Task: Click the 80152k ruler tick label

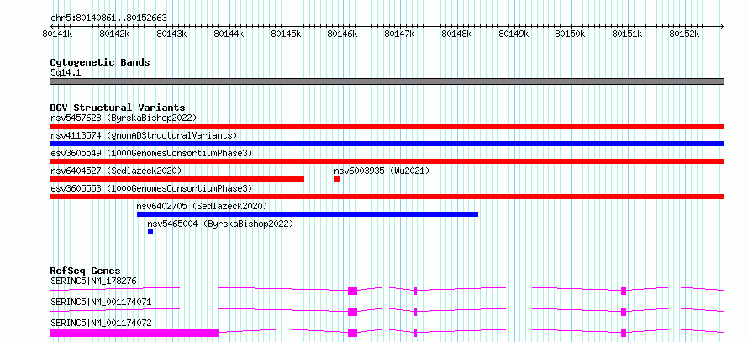Action: [x=685, y=34]
